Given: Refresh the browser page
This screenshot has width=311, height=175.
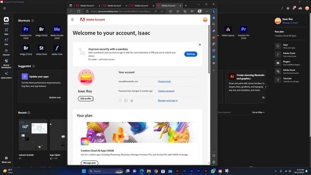Looking at the screenshot, I should (x=79, y=11).
